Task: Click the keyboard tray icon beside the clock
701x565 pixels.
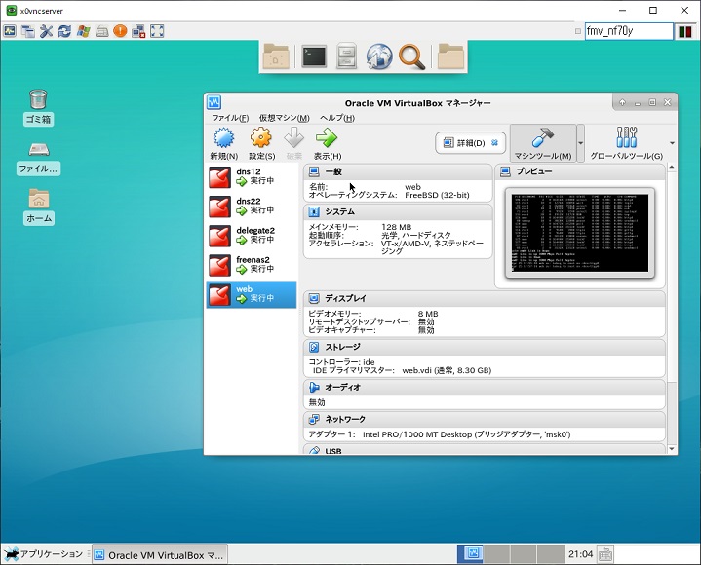Action: click(x=604, y=554)
